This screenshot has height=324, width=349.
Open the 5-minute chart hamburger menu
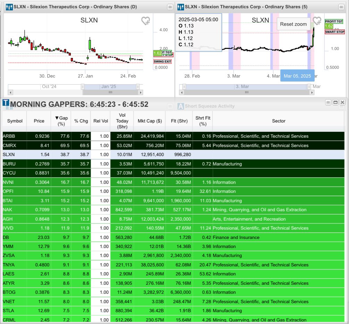coord(341,7)
